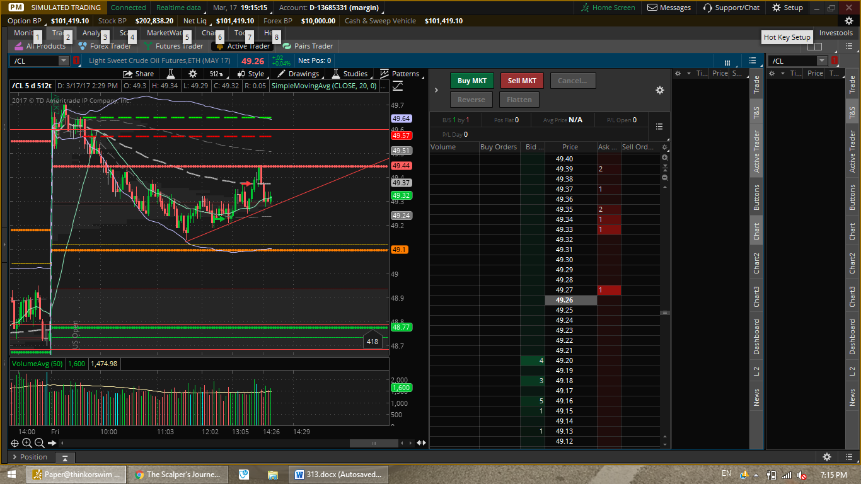
Task: Switch to the Futures Trader sub-tab
Action: [173, 46]
